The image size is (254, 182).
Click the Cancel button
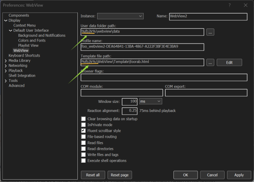pyautogui.click(x=212, y=175)
